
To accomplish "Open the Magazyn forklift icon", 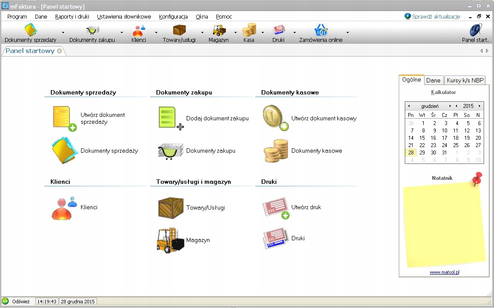I will click(170, 240).
